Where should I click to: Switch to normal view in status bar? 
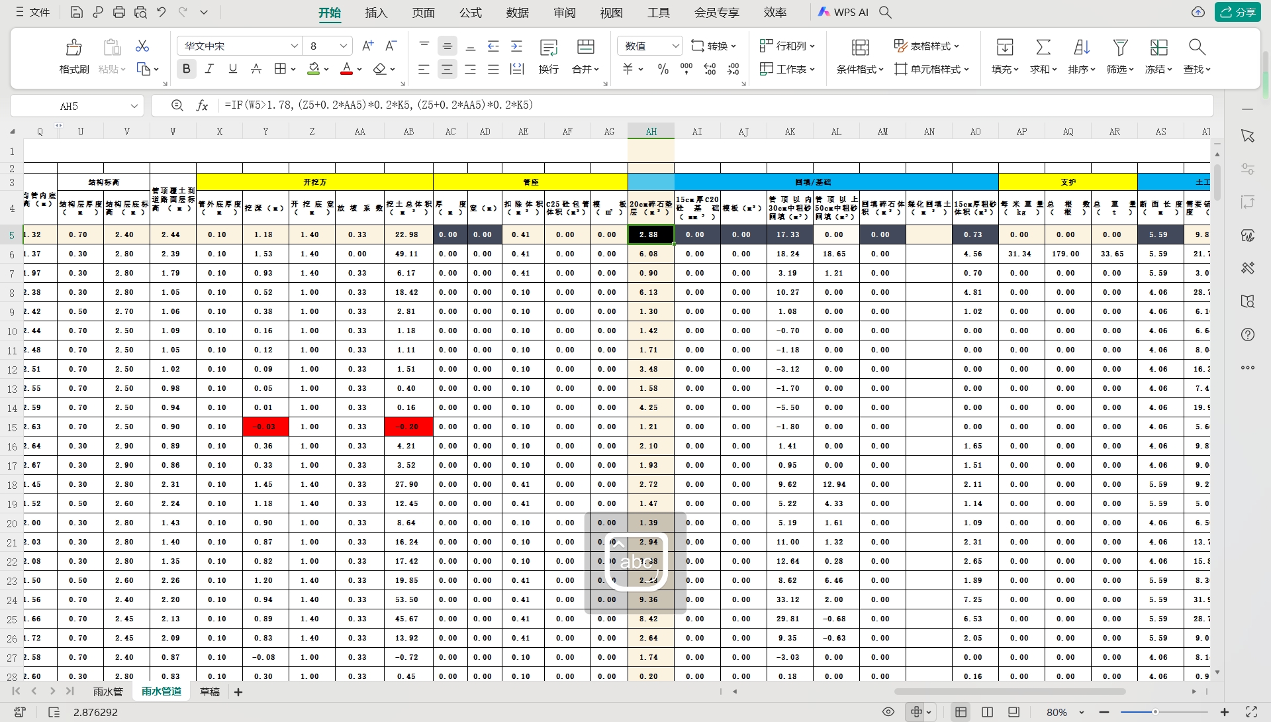click(x=961, y=712)
